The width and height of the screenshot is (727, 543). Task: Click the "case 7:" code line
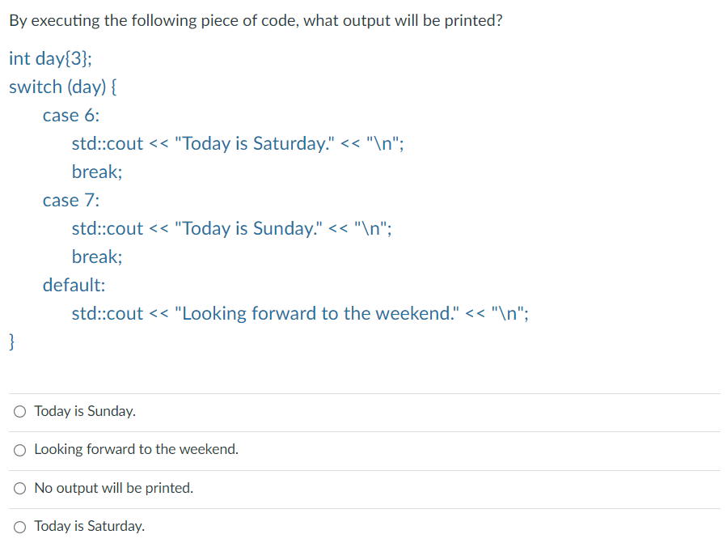click(x=71, y=201)
